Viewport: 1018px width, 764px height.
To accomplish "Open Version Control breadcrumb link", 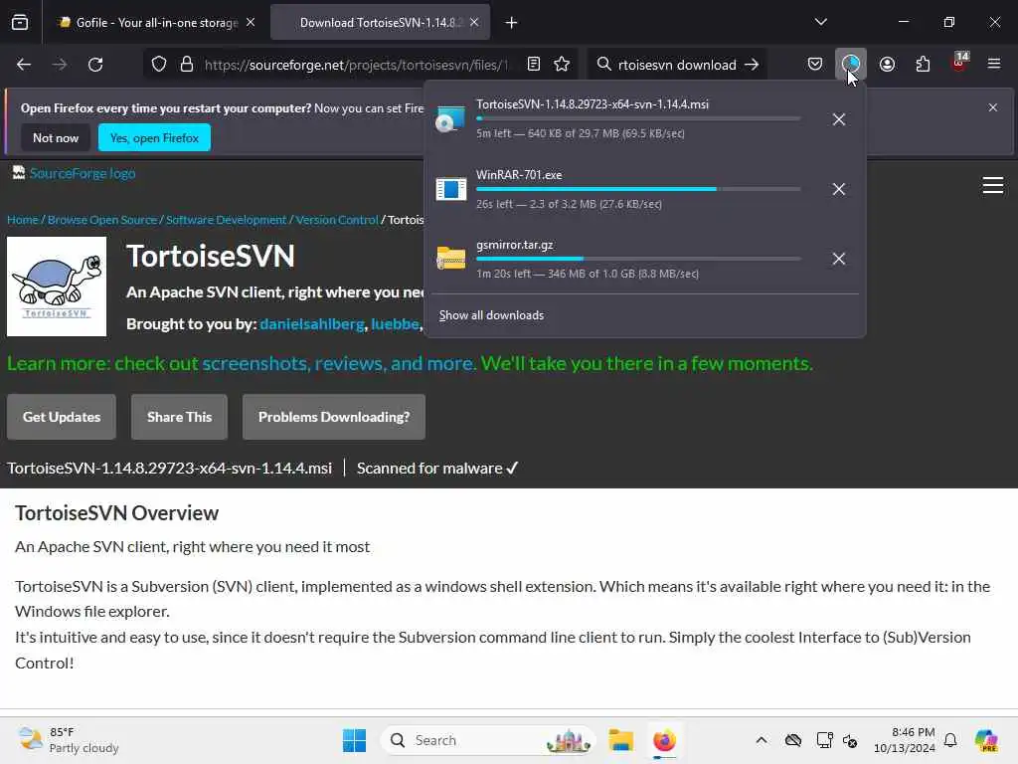I will click(337, 220).
